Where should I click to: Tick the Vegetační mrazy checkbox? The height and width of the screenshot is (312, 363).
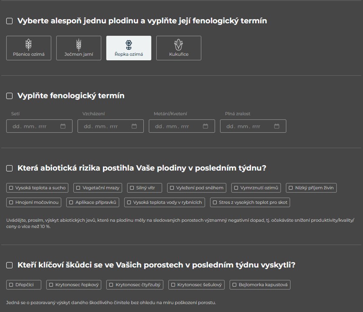[x=78, y=188]
